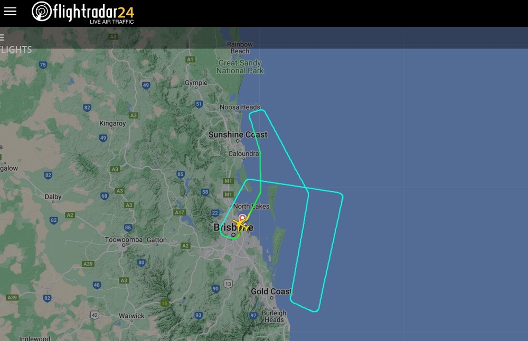Click the M1 motorway shield near North Lakes
The height and width of the screenshot is (341, 528).
(228, 194)
